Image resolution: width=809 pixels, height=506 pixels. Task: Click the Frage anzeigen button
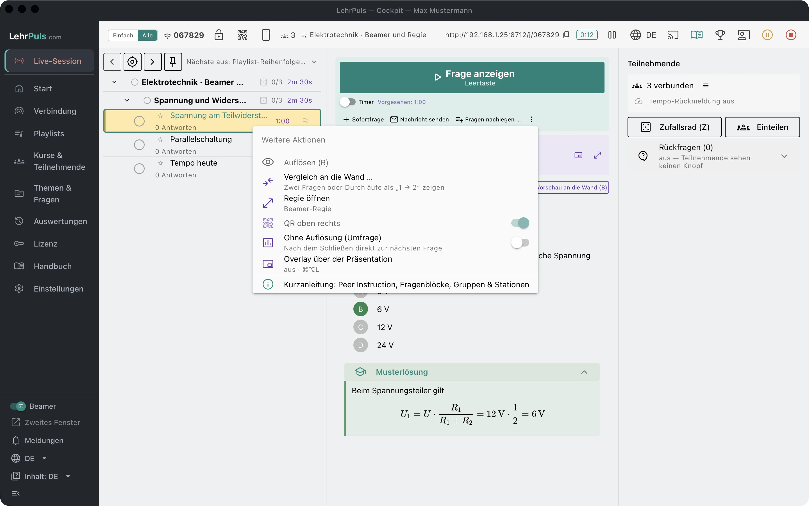click(472, 78)
